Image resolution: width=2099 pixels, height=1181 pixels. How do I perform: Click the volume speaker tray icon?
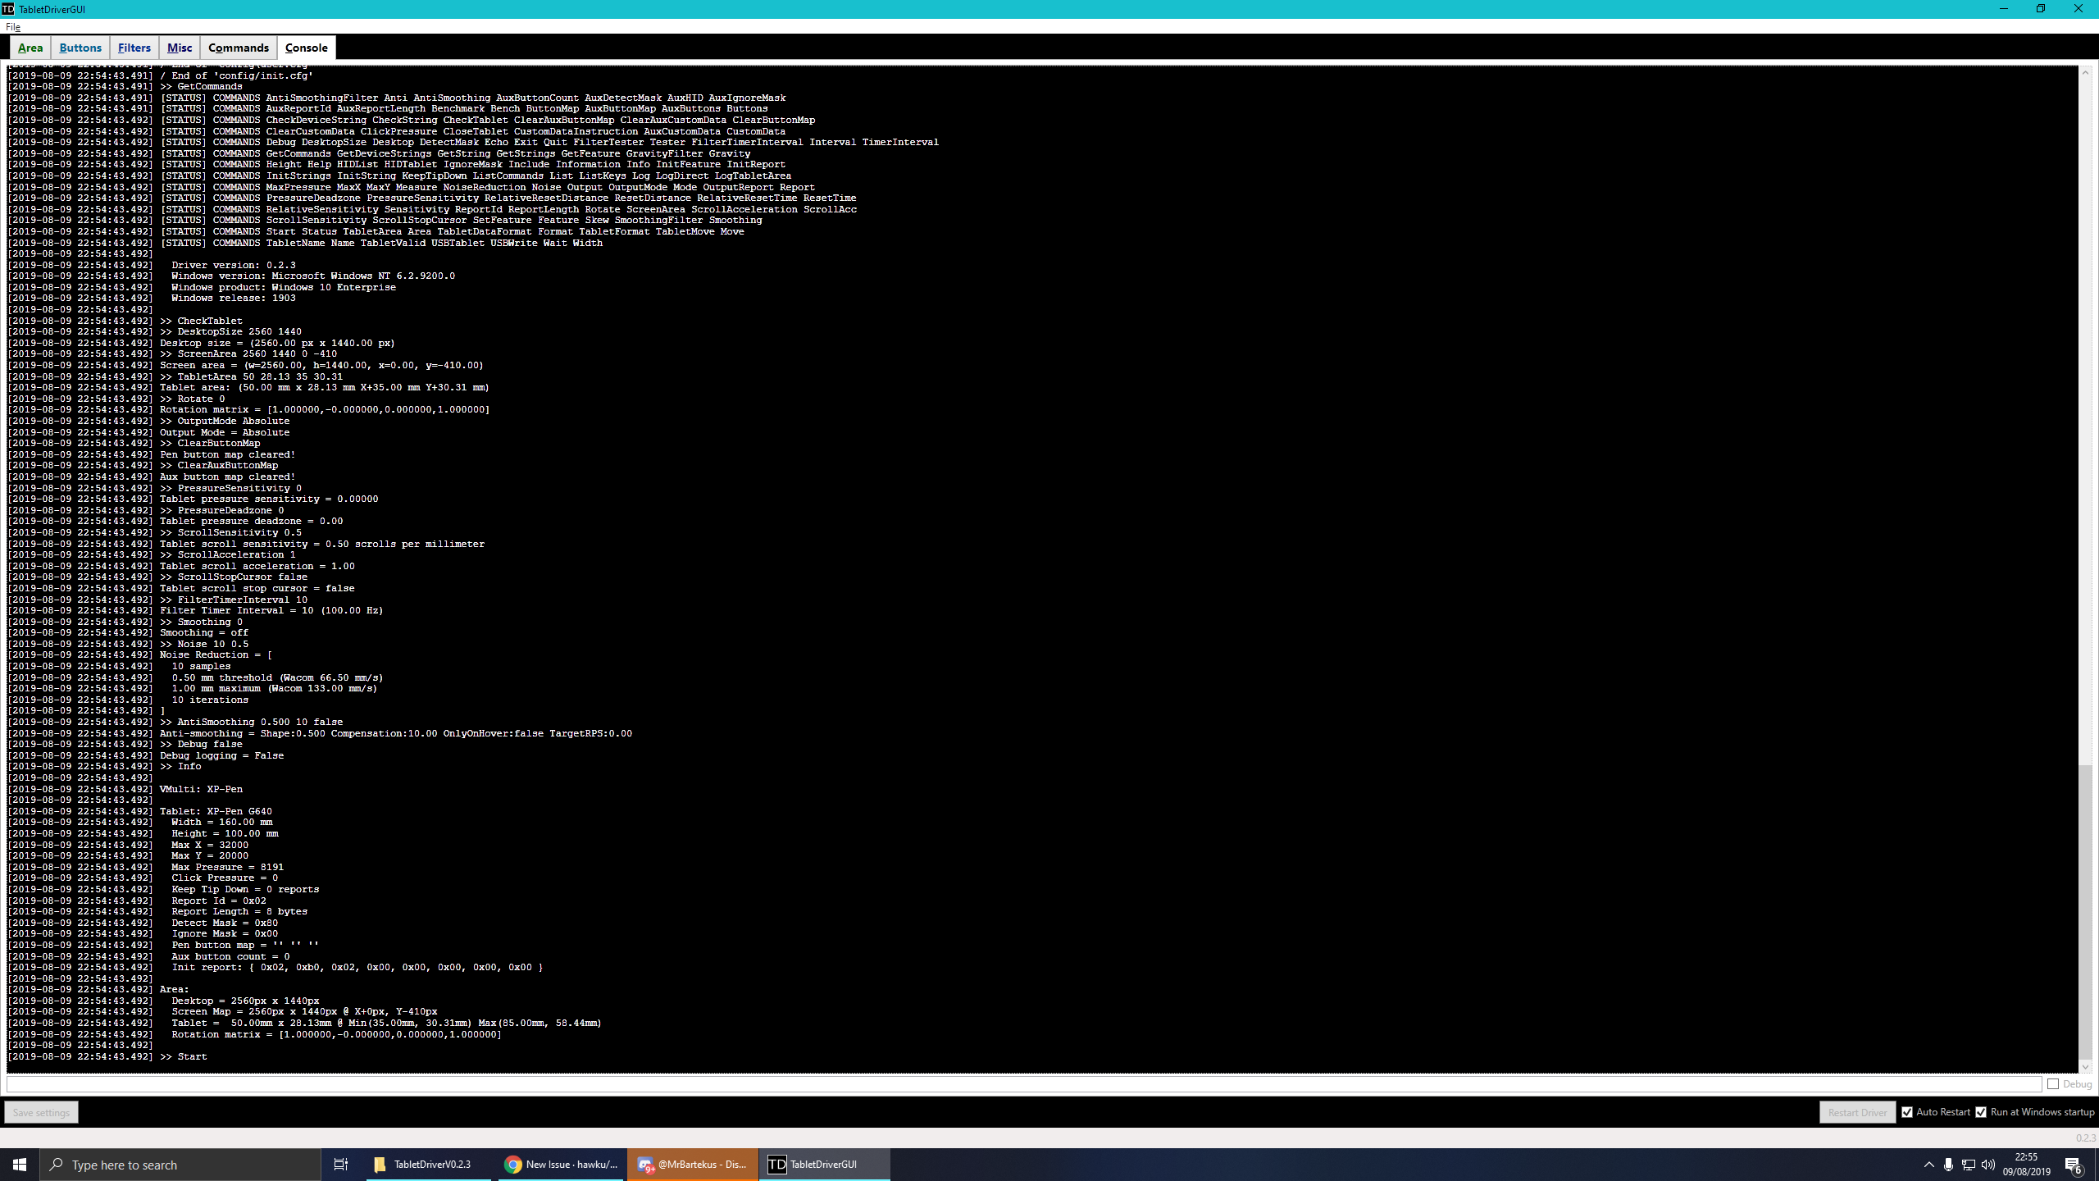(1987, 1164)
